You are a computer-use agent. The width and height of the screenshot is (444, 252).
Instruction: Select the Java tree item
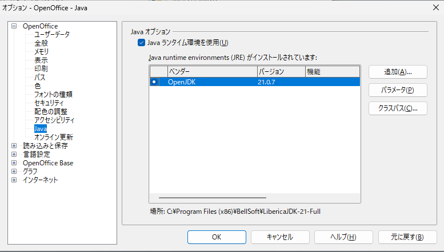(x=41, y=129)
